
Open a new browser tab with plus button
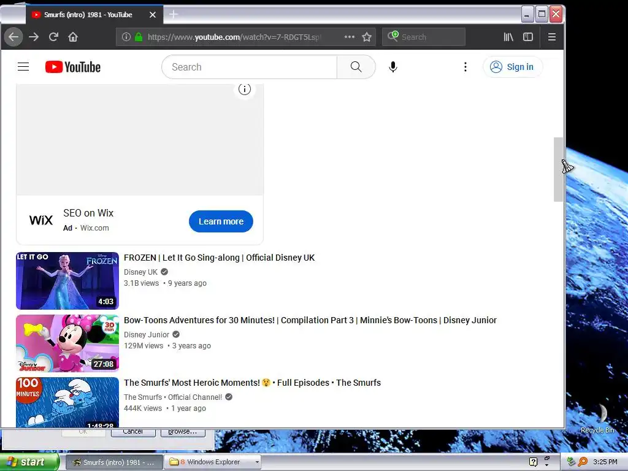click(x=174, y=15)
